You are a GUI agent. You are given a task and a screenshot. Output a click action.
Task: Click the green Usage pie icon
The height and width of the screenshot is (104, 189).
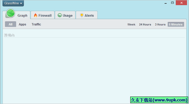point(60,15)
